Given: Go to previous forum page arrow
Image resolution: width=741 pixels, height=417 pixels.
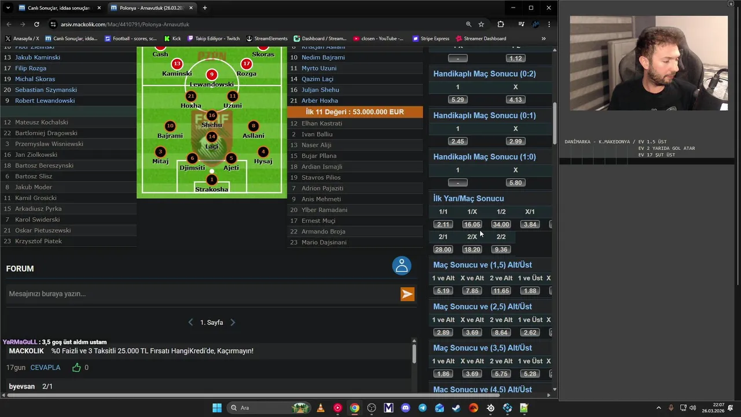Looking at the screenshot, I should coord(190,323).
